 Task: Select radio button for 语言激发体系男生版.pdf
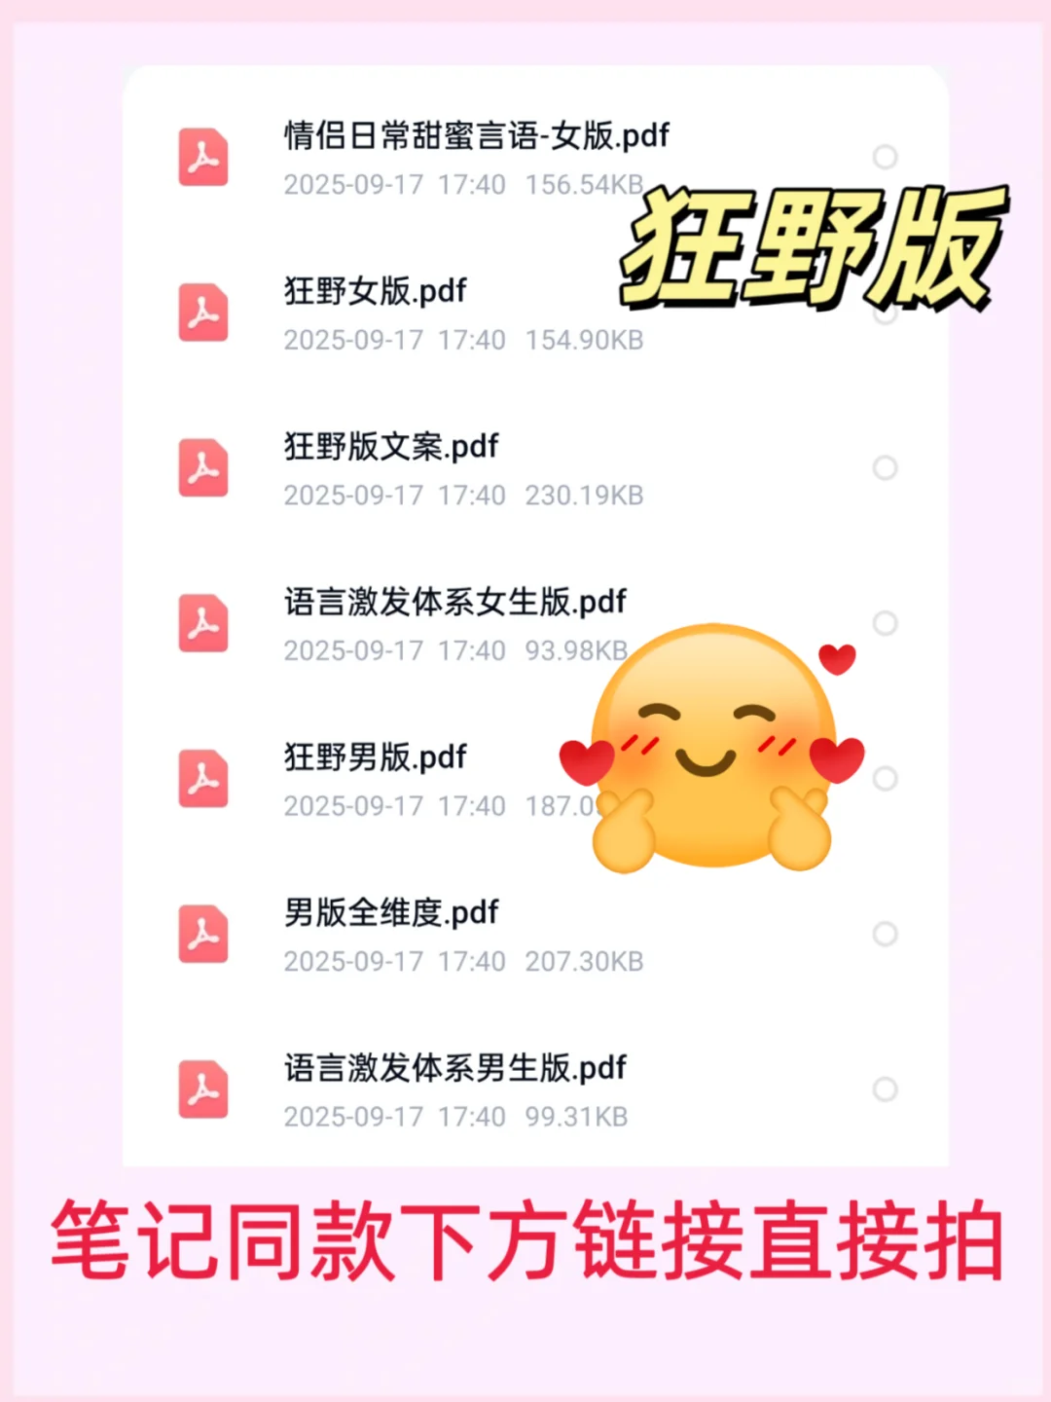[885, 1089]
